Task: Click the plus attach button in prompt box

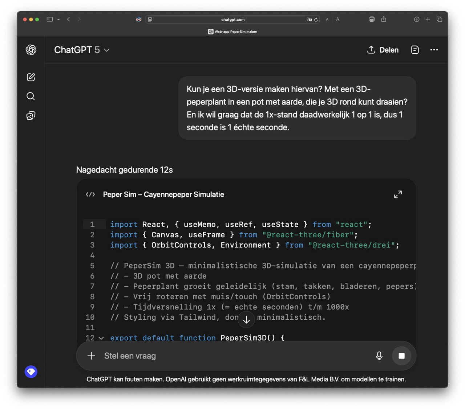Action: (x=91, y=356)
